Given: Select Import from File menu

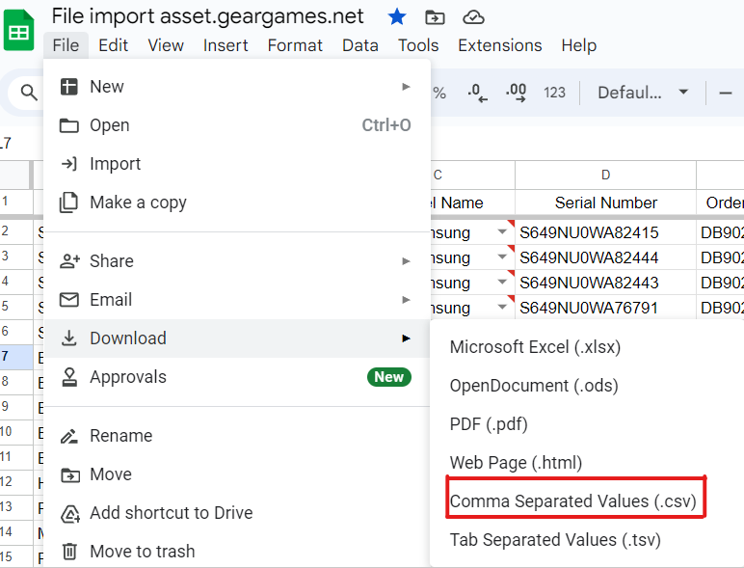Looking at the screenshot, I should [x=115, y=164].
